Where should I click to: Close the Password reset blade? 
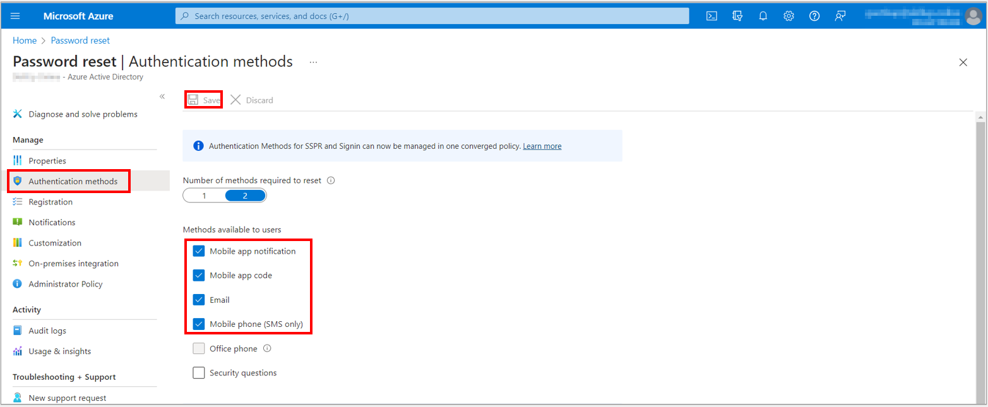click(x=963, y=62)
